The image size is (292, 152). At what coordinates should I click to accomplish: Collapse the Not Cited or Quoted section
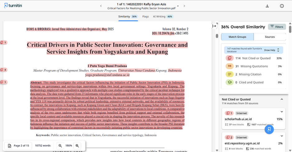(x=282, y=99)
